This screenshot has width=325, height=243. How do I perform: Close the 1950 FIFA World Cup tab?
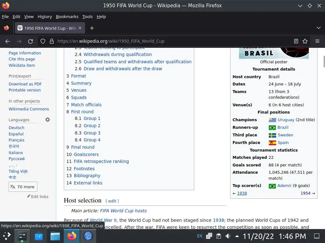coord(80,28)
